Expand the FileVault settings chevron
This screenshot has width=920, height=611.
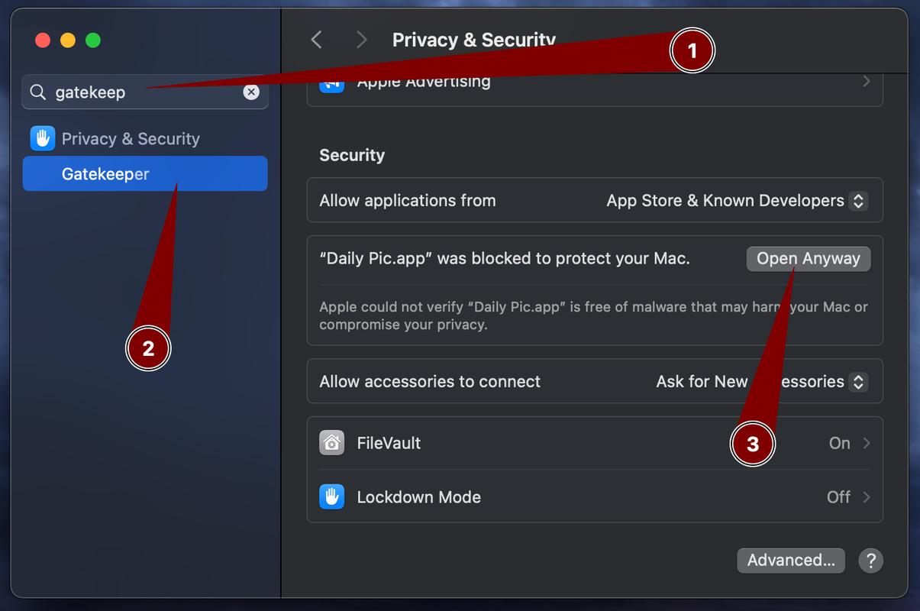point(867,443)
